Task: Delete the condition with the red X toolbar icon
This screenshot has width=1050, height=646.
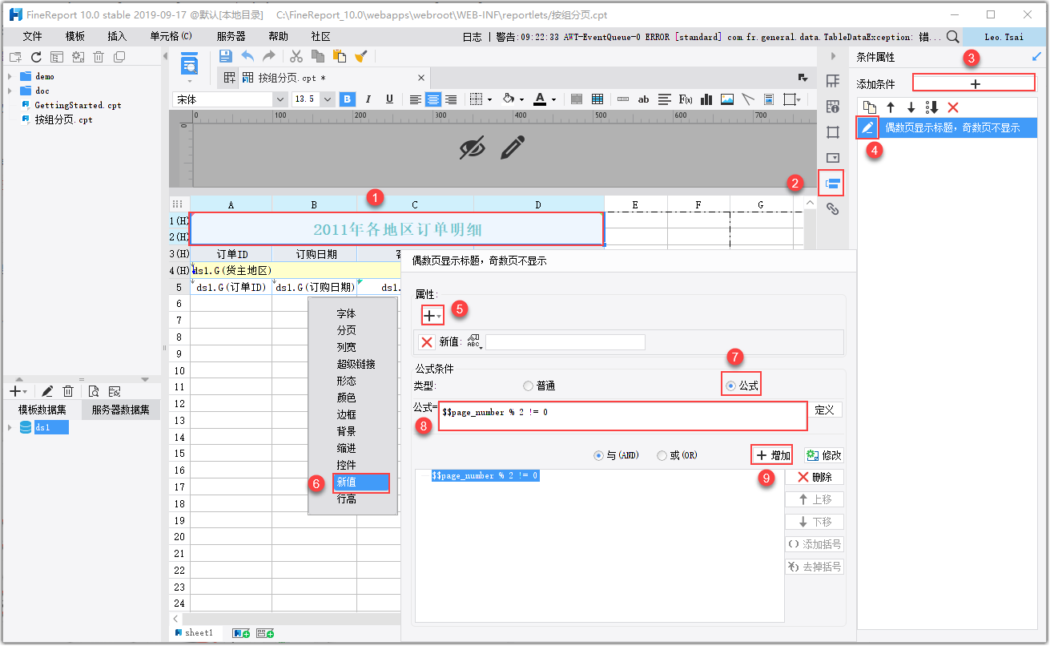Action: point(952,107)
